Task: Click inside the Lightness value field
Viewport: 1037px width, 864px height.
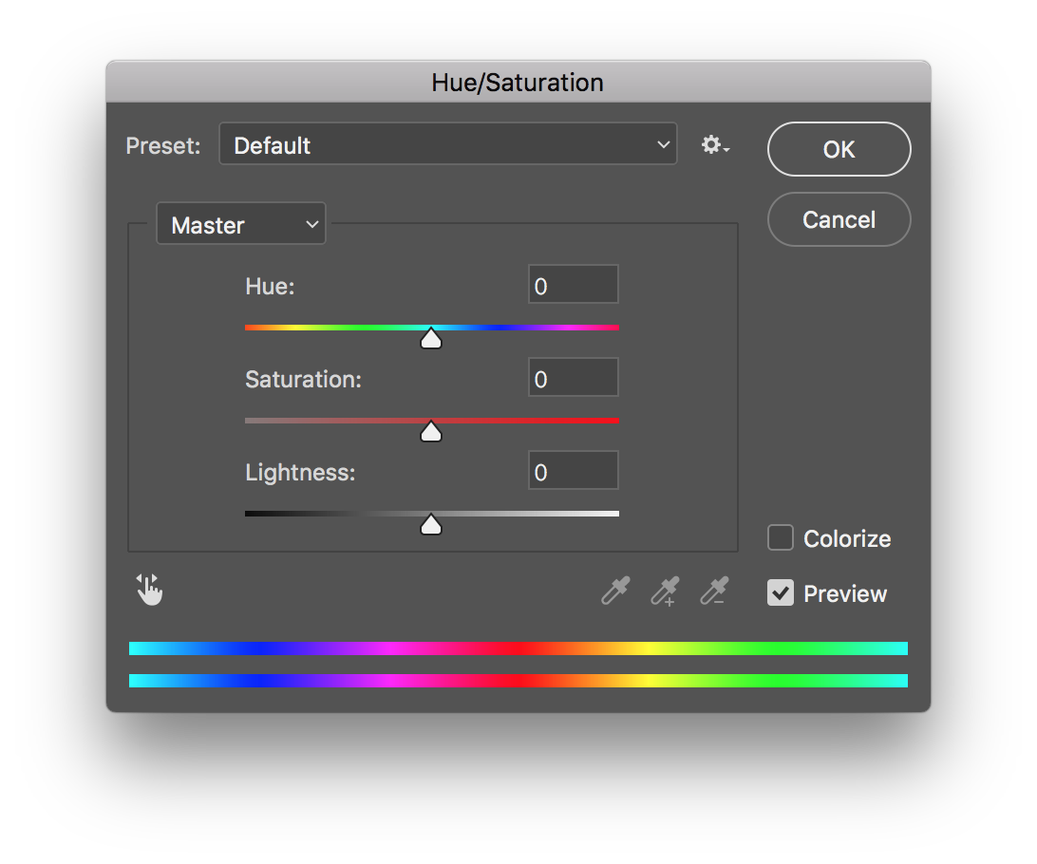Action: point(573,470)
